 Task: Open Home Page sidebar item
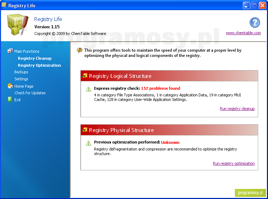24,86
